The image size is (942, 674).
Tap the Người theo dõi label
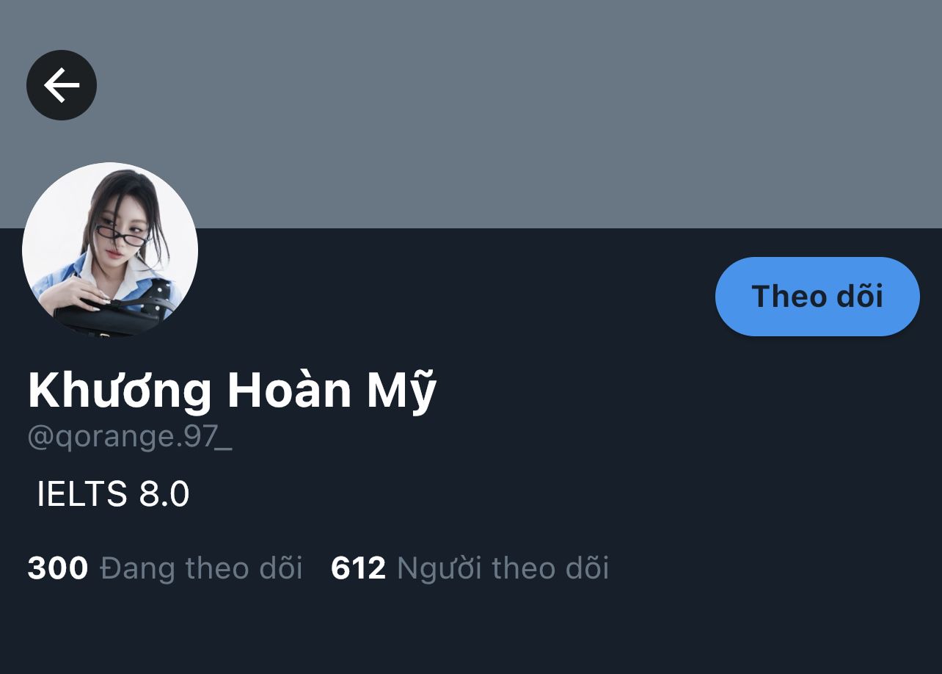[503, 569]
